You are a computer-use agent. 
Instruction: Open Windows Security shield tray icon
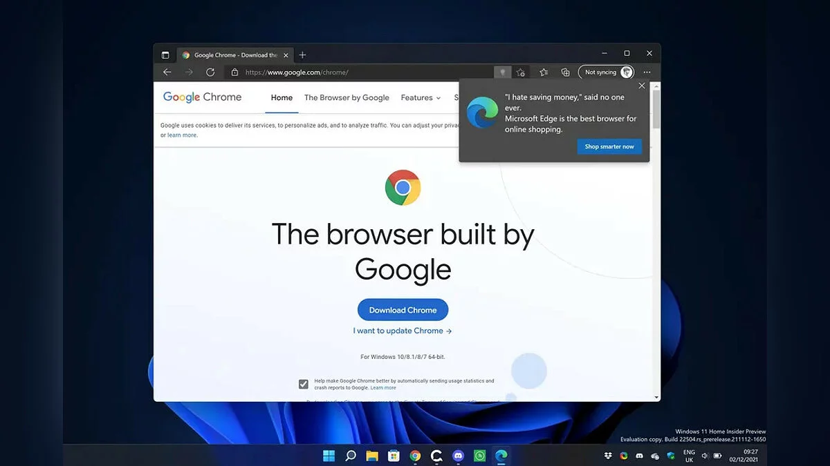671,456
